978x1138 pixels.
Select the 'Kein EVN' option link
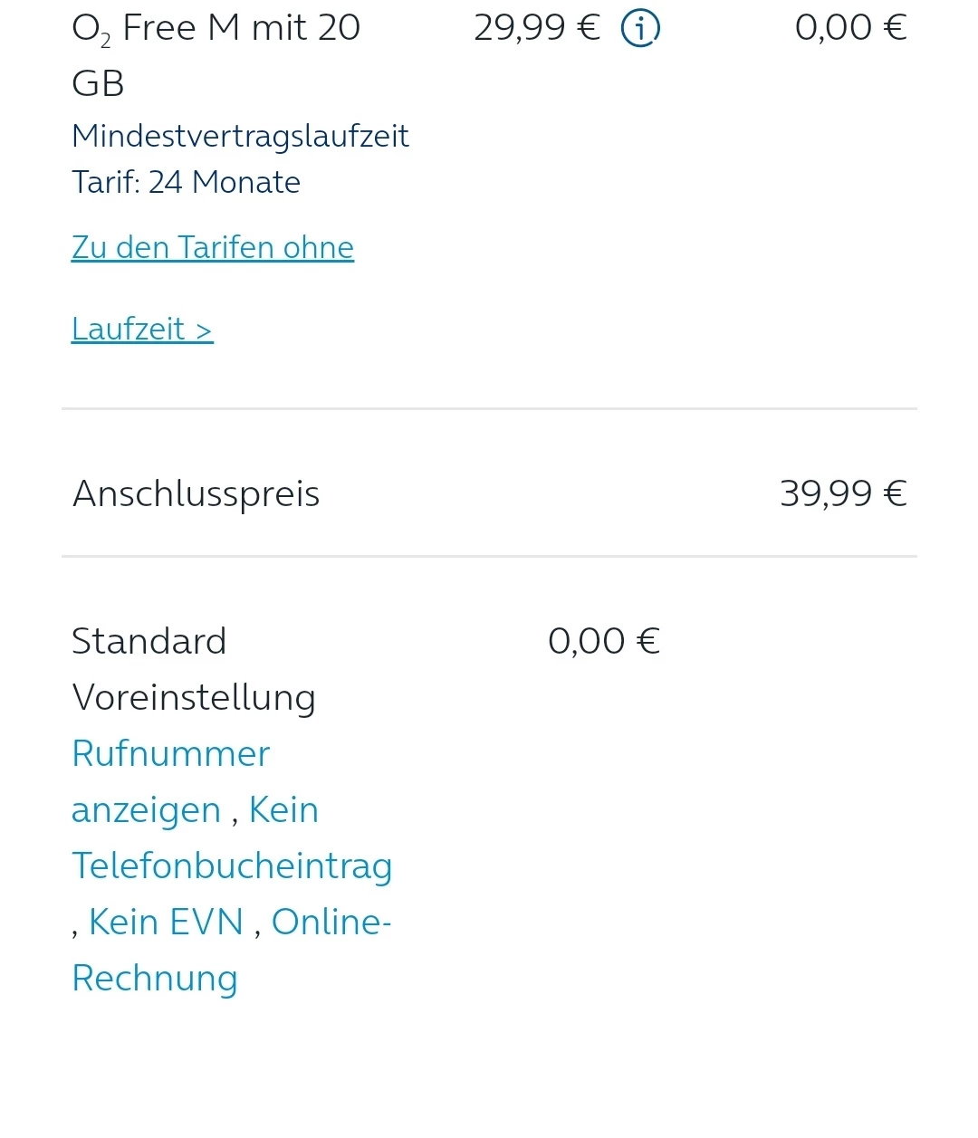[x=167, y=922]
